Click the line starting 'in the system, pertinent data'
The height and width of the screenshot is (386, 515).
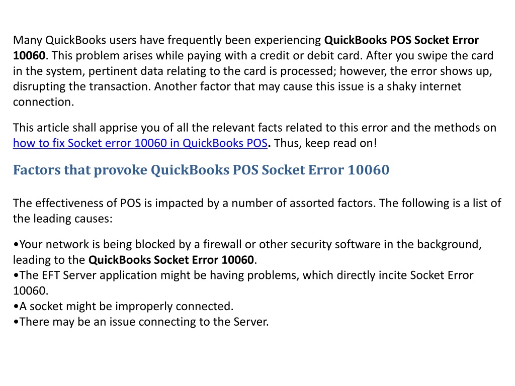tap(252, 71)
